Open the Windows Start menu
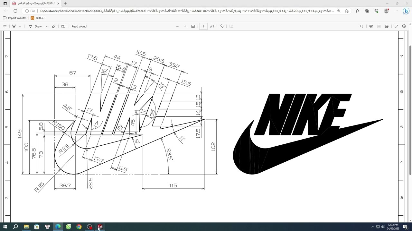 pos(5,227)
